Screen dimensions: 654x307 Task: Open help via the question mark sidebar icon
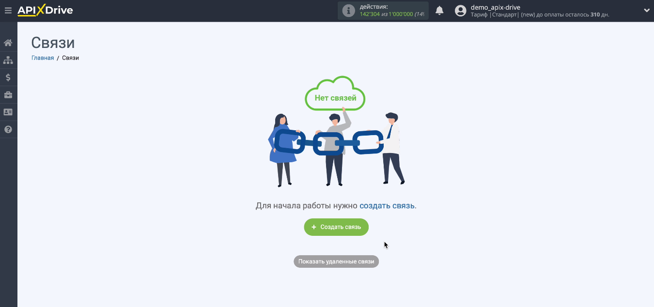coord(8,129)
